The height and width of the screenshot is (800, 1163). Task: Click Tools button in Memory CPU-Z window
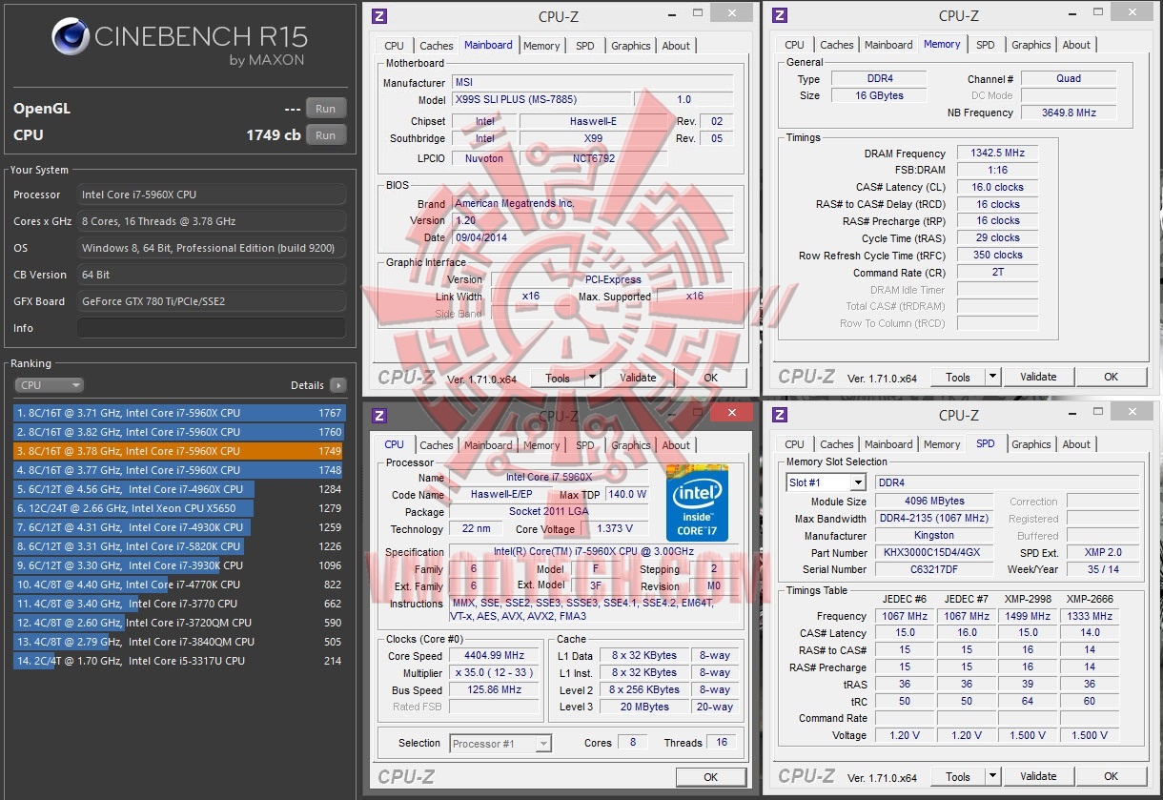point(958,377)
